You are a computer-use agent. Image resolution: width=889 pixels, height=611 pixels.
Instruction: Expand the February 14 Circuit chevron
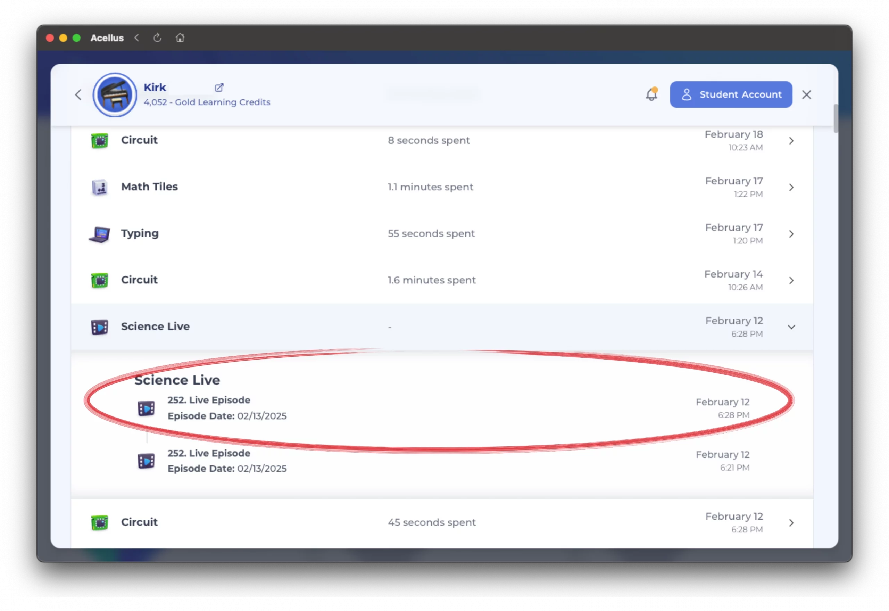click(791, 281)
